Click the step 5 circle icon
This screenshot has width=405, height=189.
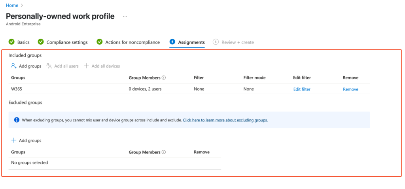tap(216, 42)
